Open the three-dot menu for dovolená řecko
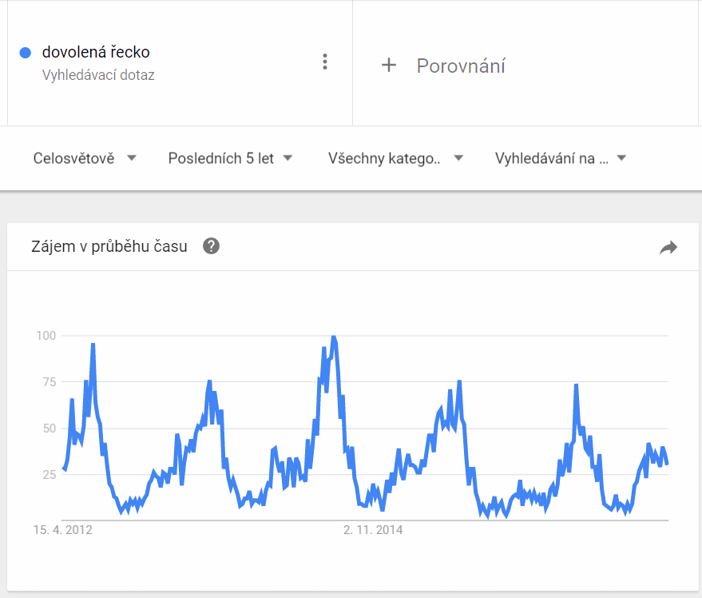702x598 pixels. pyautogui.click(x=324, y=62)
